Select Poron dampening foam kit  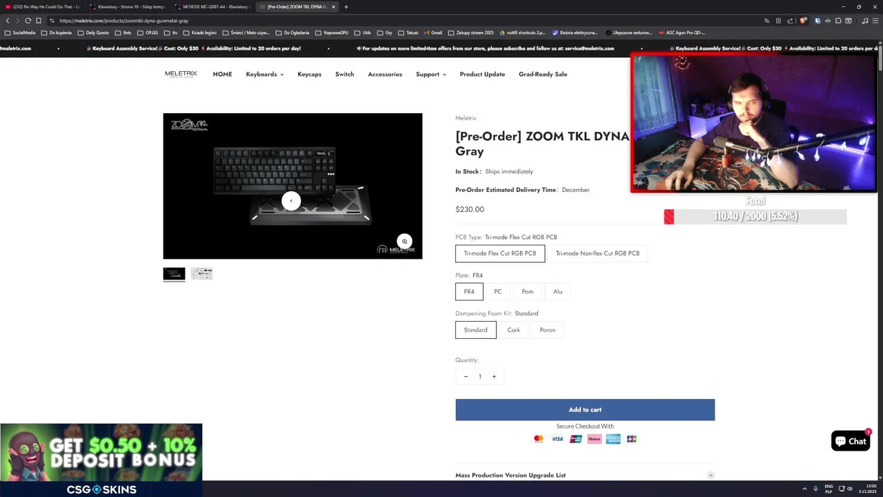point(547,330)
